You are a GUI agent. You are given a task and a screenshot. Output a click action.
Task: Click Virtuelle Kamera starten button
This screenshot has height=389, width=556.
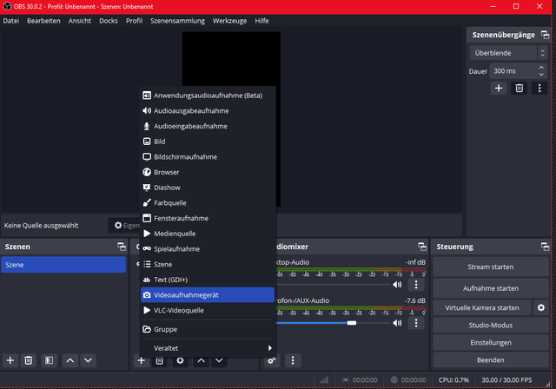pos(482,307)
